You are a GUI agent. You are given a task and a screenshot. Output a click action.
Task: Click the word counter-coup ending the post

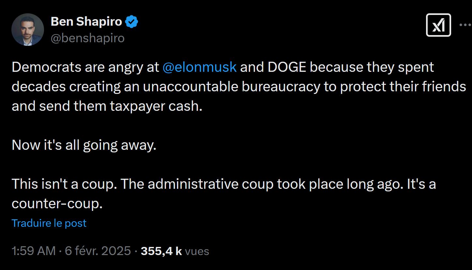point(57,204)
